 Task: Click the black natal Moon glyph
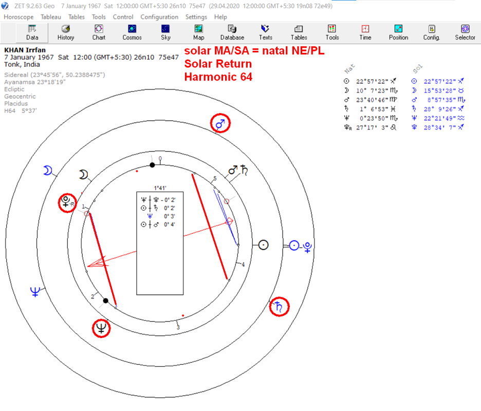pyautogui.click(x=83, y=175)
